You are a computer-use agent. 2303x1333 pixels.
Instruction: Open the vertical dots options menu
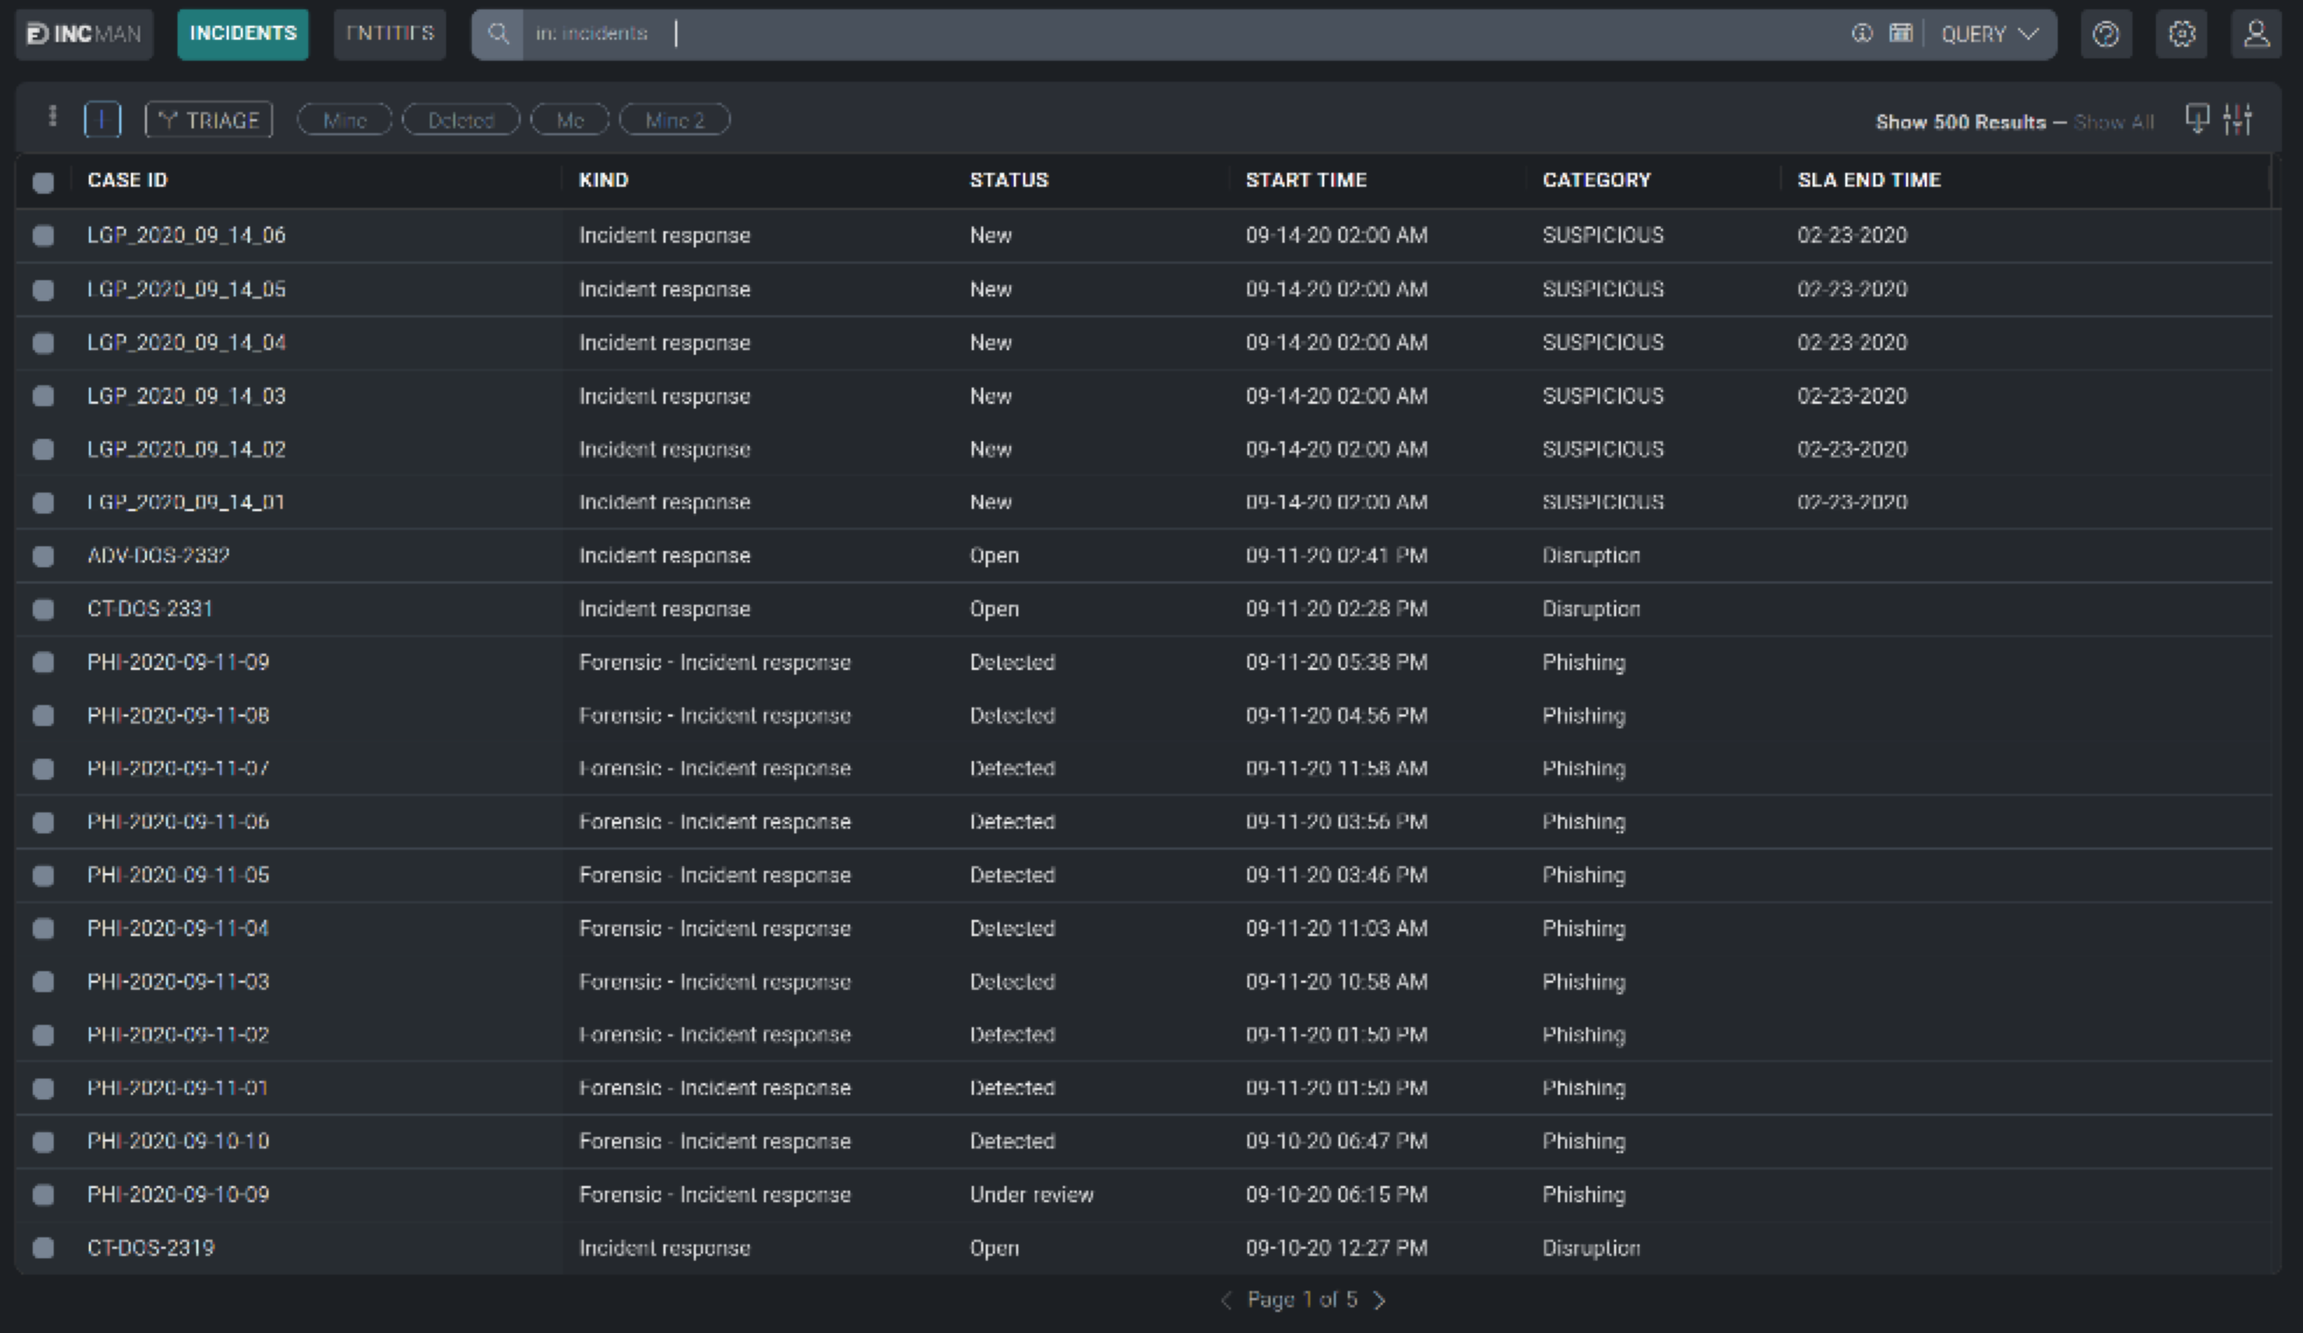[52, 117]
